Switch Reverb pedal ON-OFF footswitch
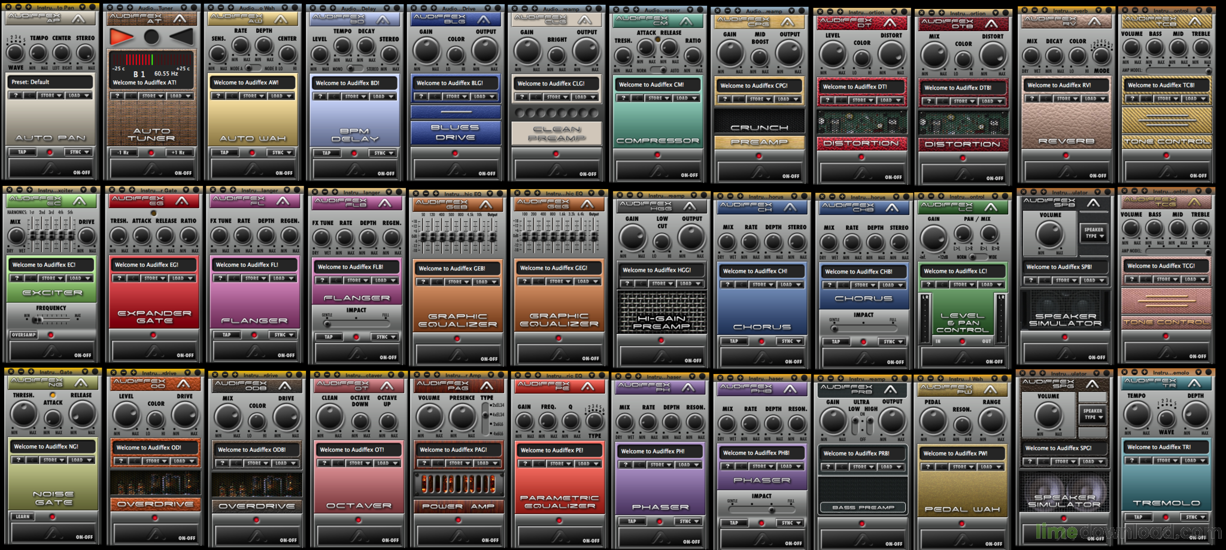This screenshot has width=1226, height=550. [1066, 172]
